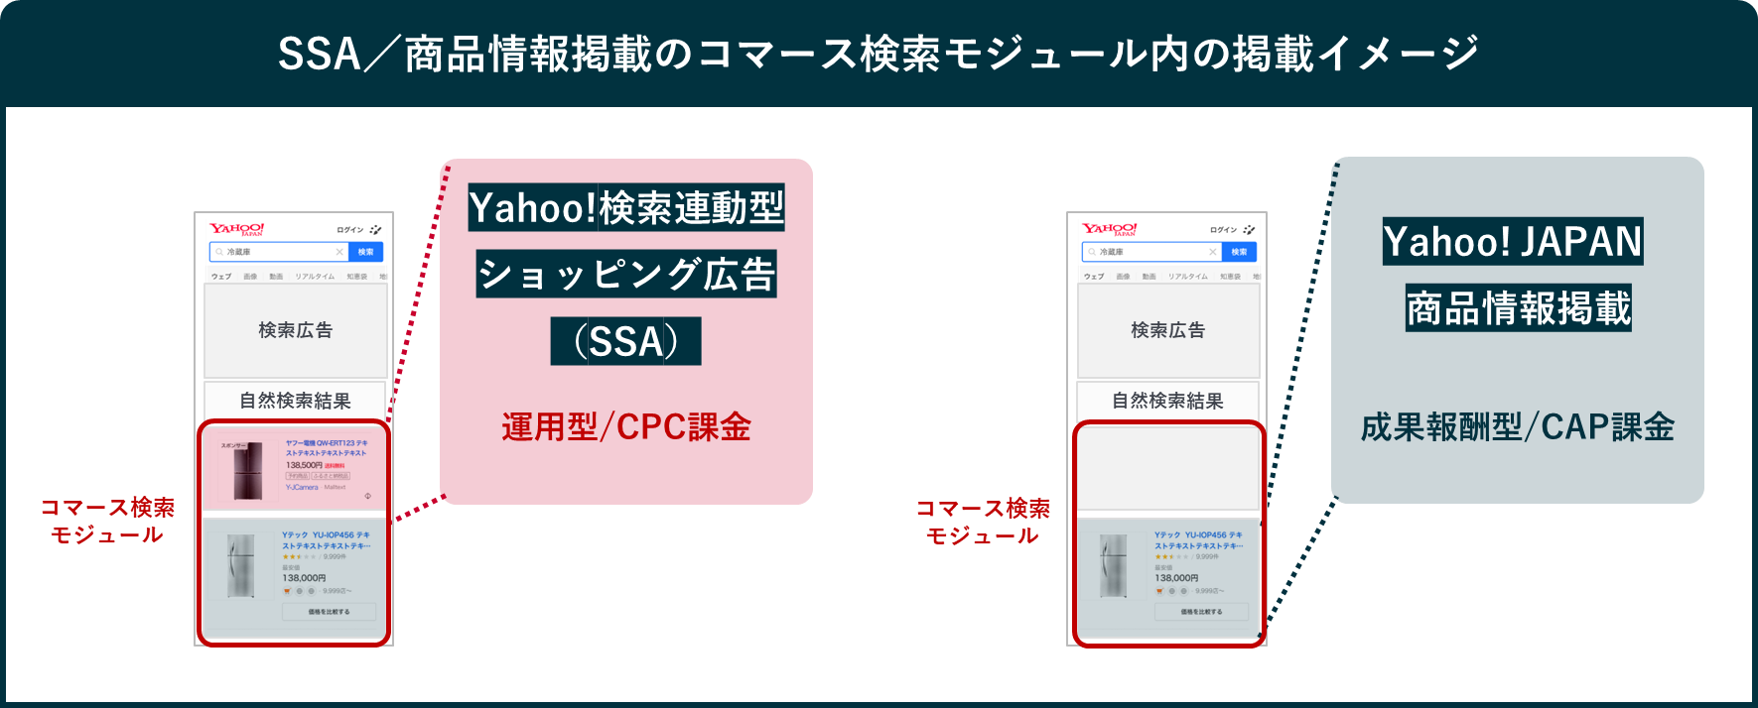The image size is (1758, 708).
Task: Switch to 知恵袋 tab in right mockup
Action: [x=1230, y=277]
